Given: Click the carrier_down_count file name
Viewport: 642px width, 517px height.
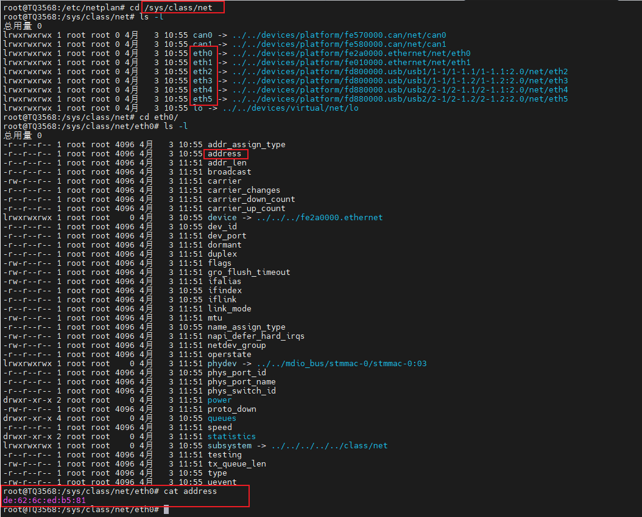Looking at the screenshot, I should pyautogui.click(x=252, y=200).
